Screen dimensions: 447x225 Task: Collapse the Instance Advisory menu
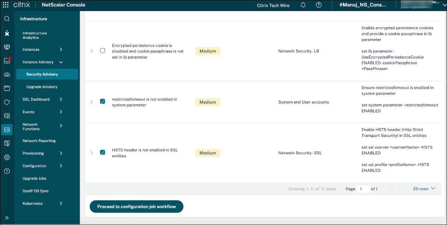(x=61, y=62)
